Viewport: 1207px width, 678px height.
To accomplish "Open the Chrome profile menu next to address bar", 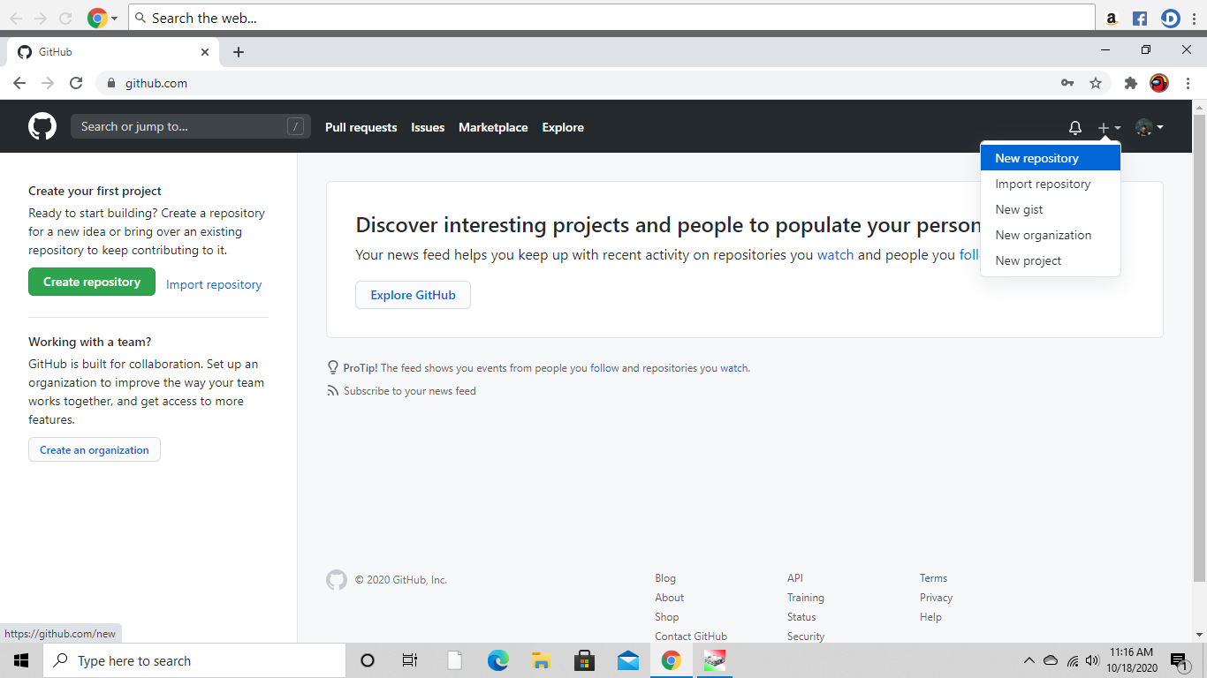I will coord(1159,82).
